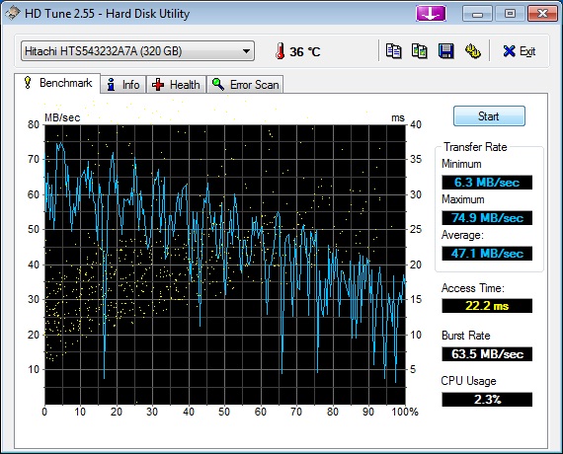Copy screenshot to clipboard icon
Image resolution: width=563 pixels, height=454 pixels.
pos(420,51)
